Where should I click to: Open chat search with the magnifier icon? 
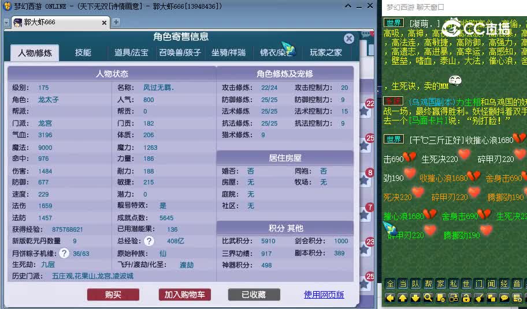pyautogui.click(x=428, y=297)
